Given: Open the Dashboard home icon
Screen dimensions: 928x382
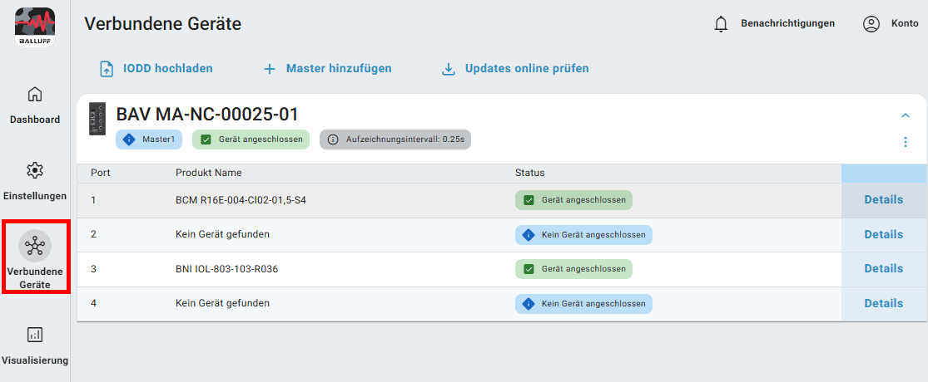Looking at the screenshot, I should click(x=35, y=94).
